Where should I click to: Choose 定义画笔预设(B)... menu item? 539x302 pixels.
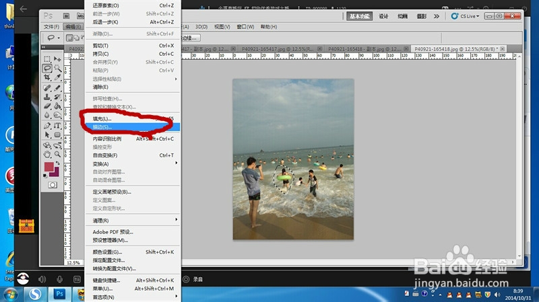133,192
